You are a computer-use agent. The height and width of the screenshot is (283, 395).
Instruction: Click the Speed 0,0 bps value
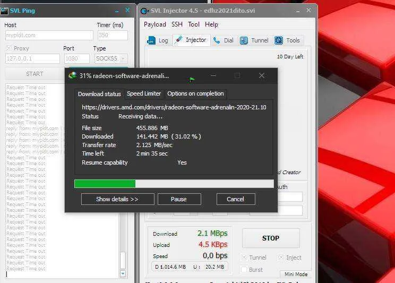click(x=215, y=255)
